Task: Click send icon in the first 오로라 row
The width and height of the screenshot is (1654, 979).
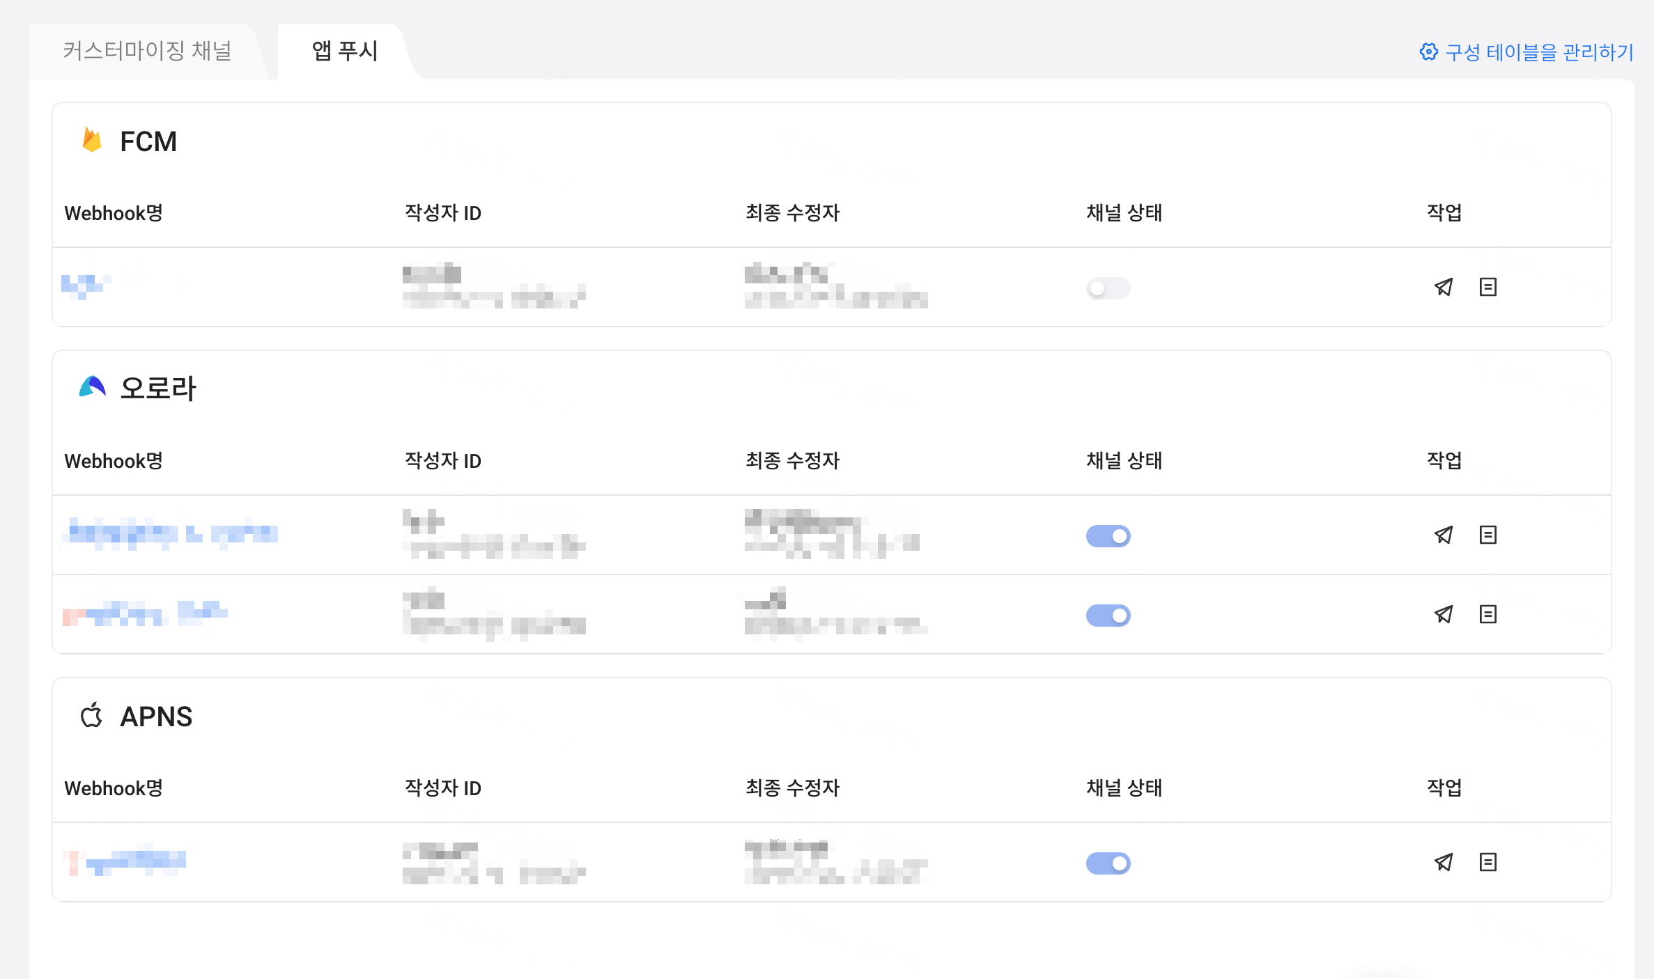Action: tap(1444, 535)
